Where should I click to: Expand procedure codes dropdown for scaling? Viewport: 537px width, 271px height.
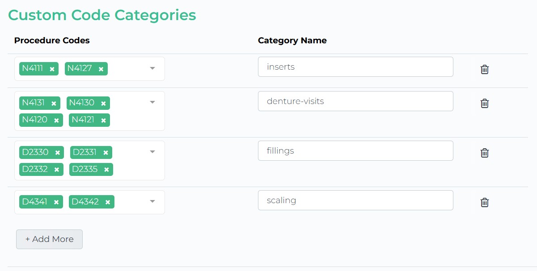pyautogui.click(x=152, y=201)
